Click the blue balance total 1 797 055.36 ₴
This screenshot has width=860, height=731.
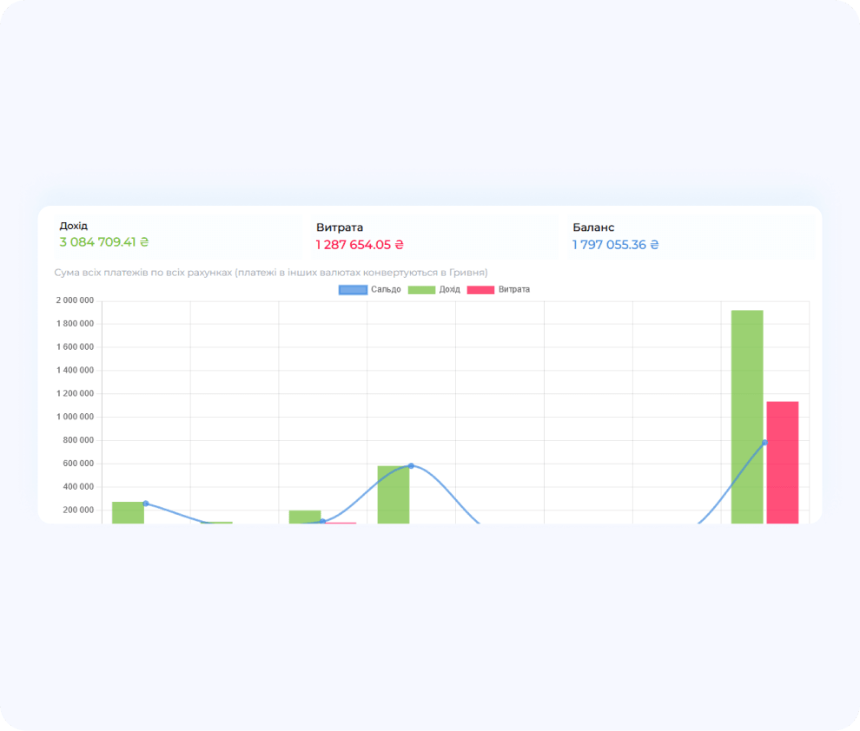tap(615, 245)
